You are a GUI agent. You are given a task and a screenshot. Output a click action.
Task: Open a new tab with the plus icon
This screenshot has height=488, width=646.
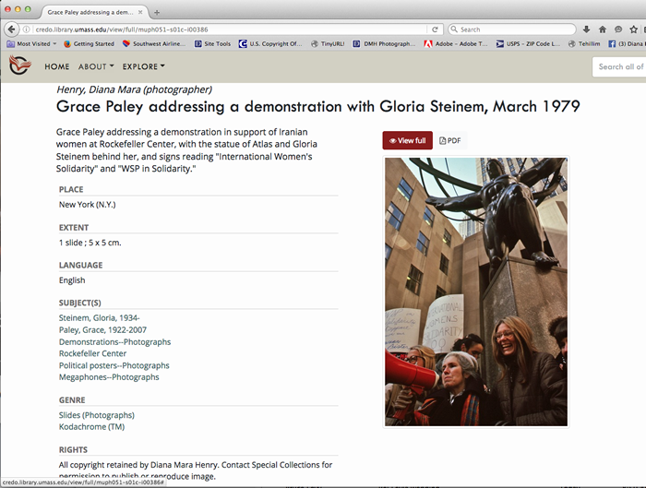(x=157, y=12)
